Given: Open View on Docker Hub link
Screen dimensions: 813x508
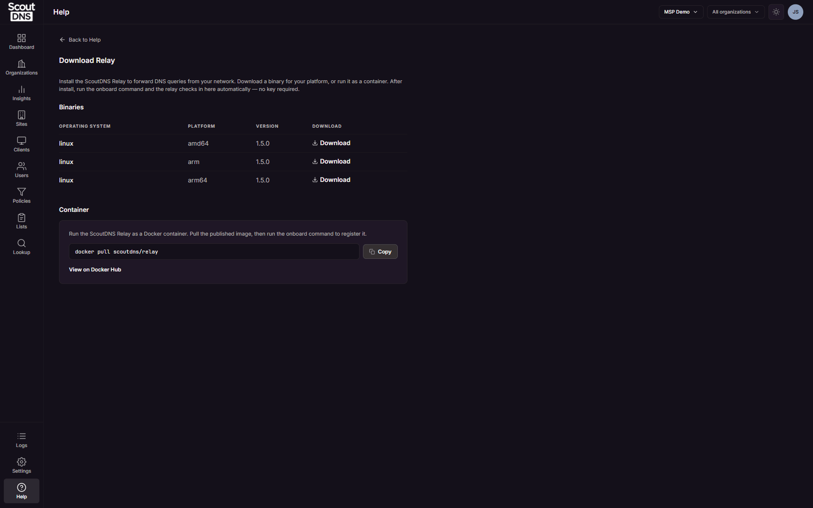Looking at the screenshot, I should [95, 269].
